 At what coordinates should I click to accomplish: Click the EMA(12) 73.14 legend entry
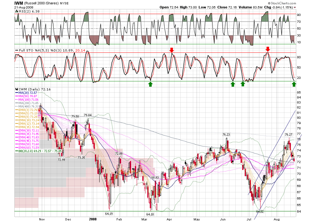(27, 123)
